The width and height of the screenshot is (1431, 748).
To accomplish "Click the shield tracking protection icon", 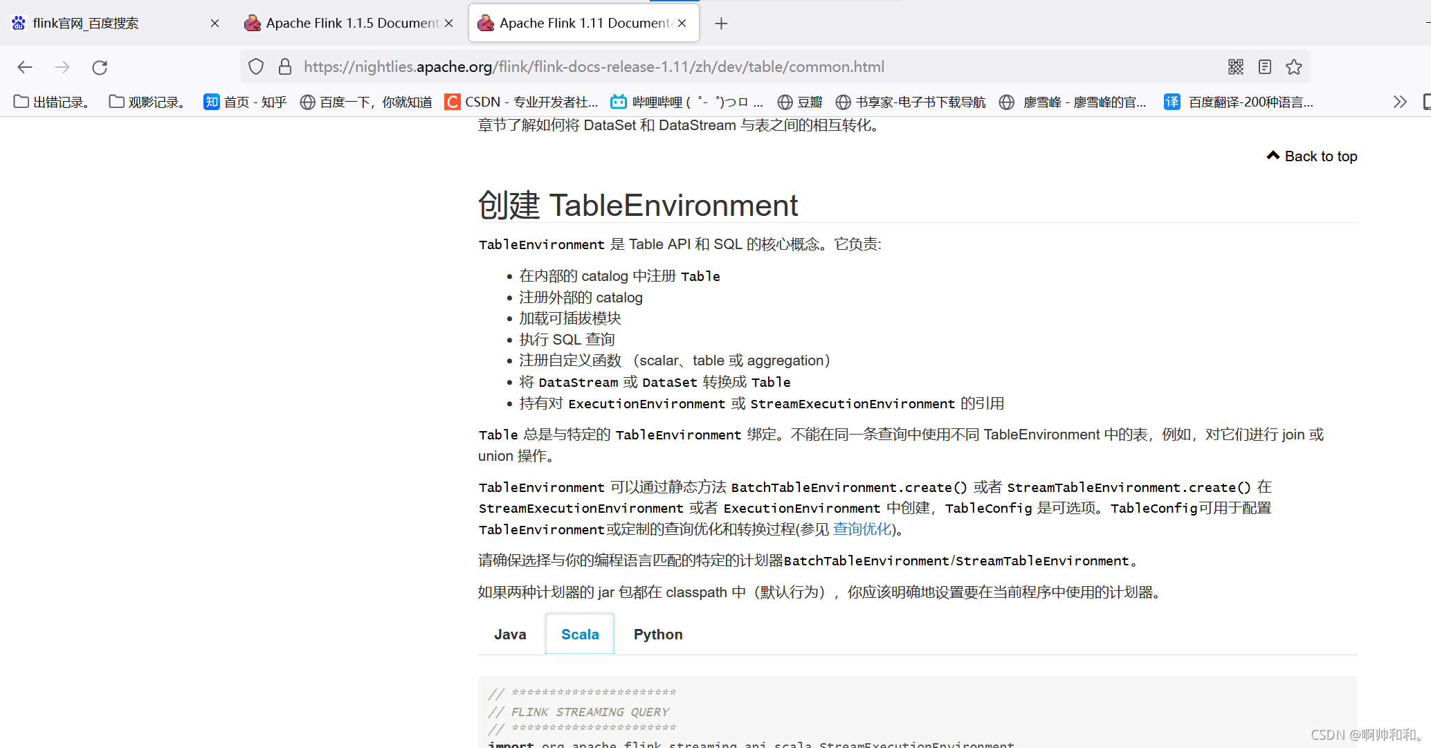I will [x=256, y=67].
